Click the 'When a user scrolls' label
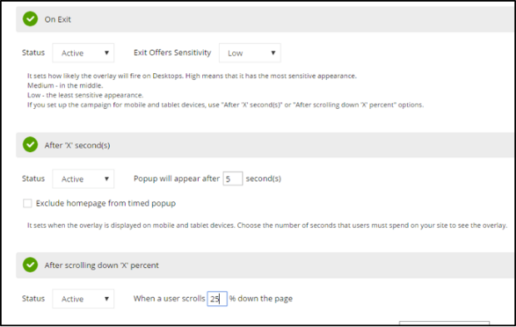 click(169, 299)
